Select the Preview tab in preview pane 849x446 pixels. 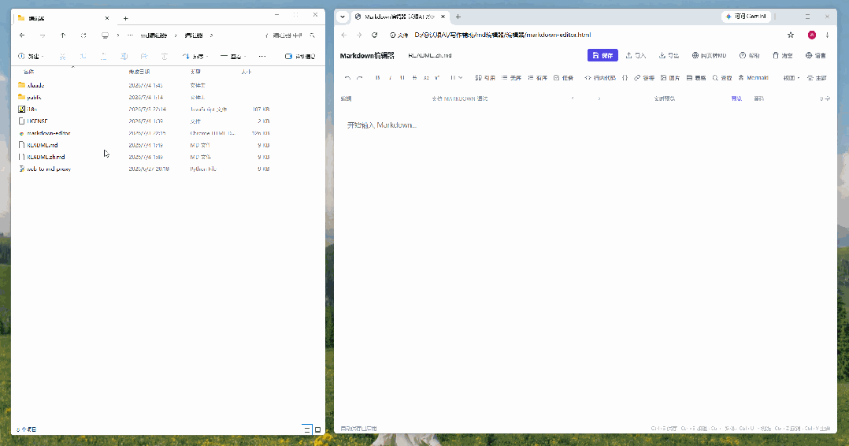(x=736, y=98)
